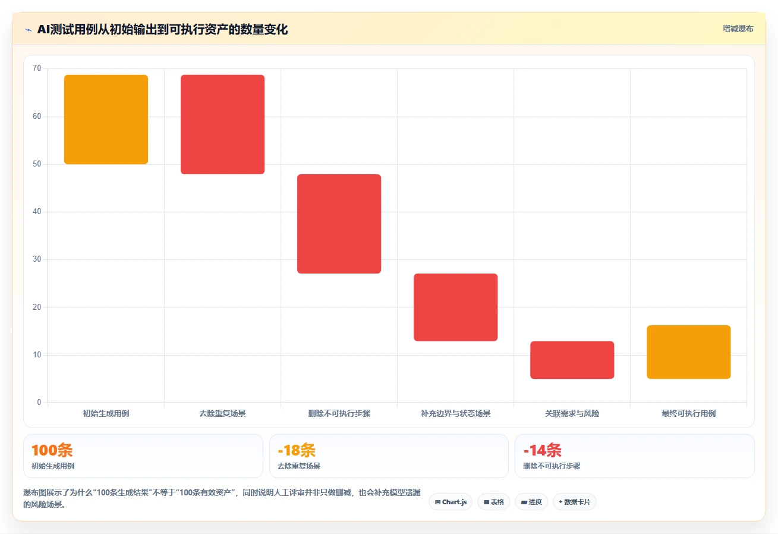
Task: Click the 100条 data card
Action: pyautogui.click(x=143, y=456)
